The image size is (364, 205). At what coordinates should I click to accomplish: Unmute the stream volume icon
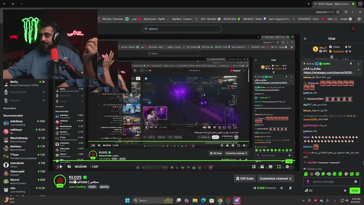69,167
